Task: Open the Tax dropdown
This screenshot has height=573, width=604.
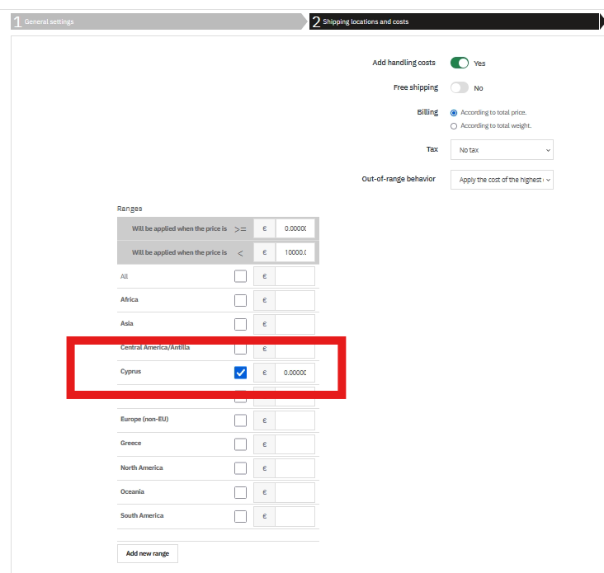Action: [502, 150]
